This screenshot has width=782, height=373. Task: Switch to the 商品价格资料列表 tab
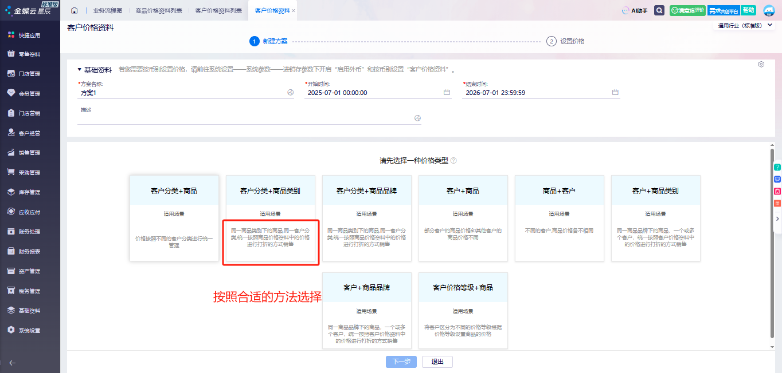pyautogui.click(x=159, y=11)
